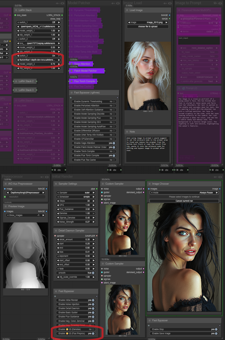Image resolution: width=225 pixels, height=340 pixels.
Task: Click LORA_STACK output connector on LoRA Stack
Action: 62,15
